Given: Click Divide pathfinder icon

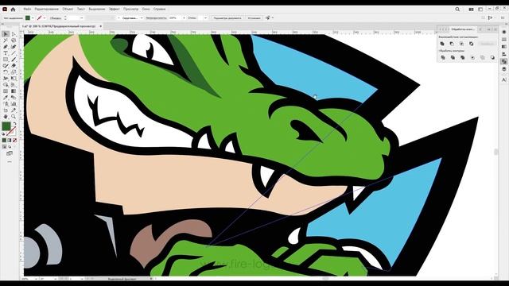Looking at the screenshot, I should (x=443, y=57).
